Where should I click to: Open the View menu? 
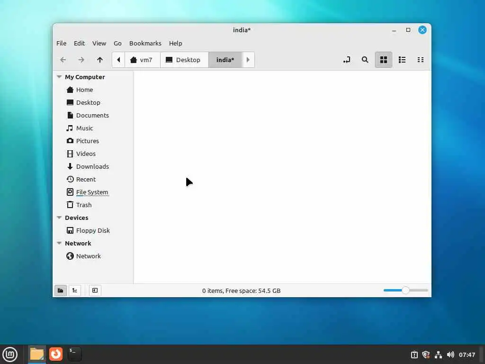99,43
